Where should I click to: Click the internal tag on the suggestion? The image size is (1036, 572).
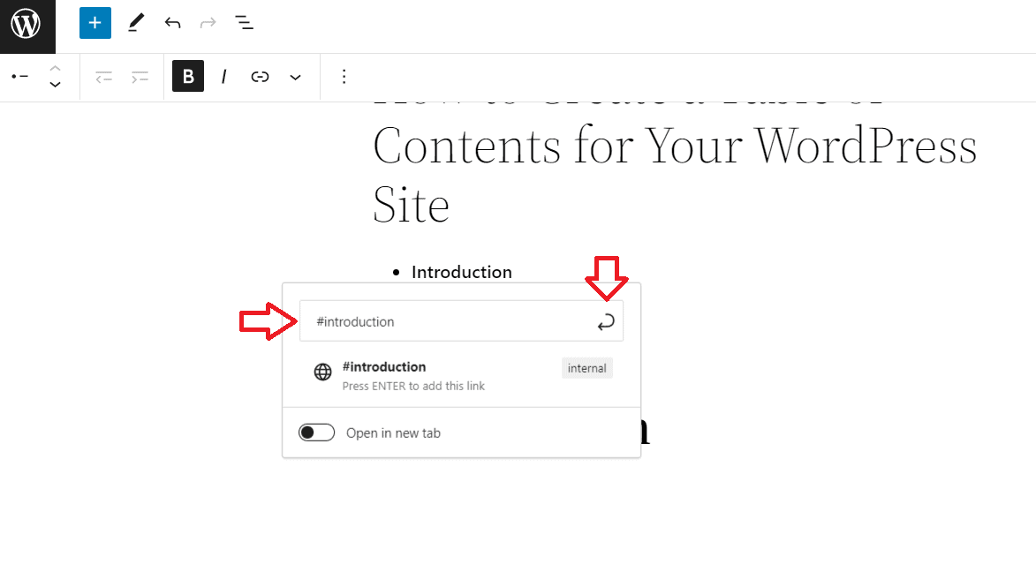(586, 369)
